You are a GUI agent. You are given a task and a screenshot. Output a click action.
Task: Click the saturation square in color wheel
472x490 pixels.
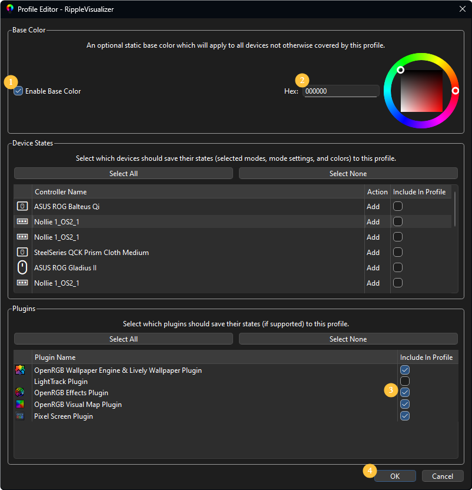(x=421, y=91)
